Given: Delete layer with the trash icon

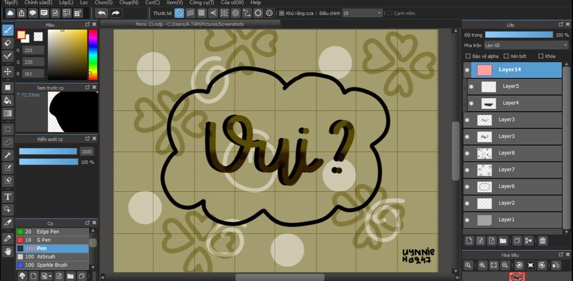Looking at the screenshot, I should click(x=543, y=240).
